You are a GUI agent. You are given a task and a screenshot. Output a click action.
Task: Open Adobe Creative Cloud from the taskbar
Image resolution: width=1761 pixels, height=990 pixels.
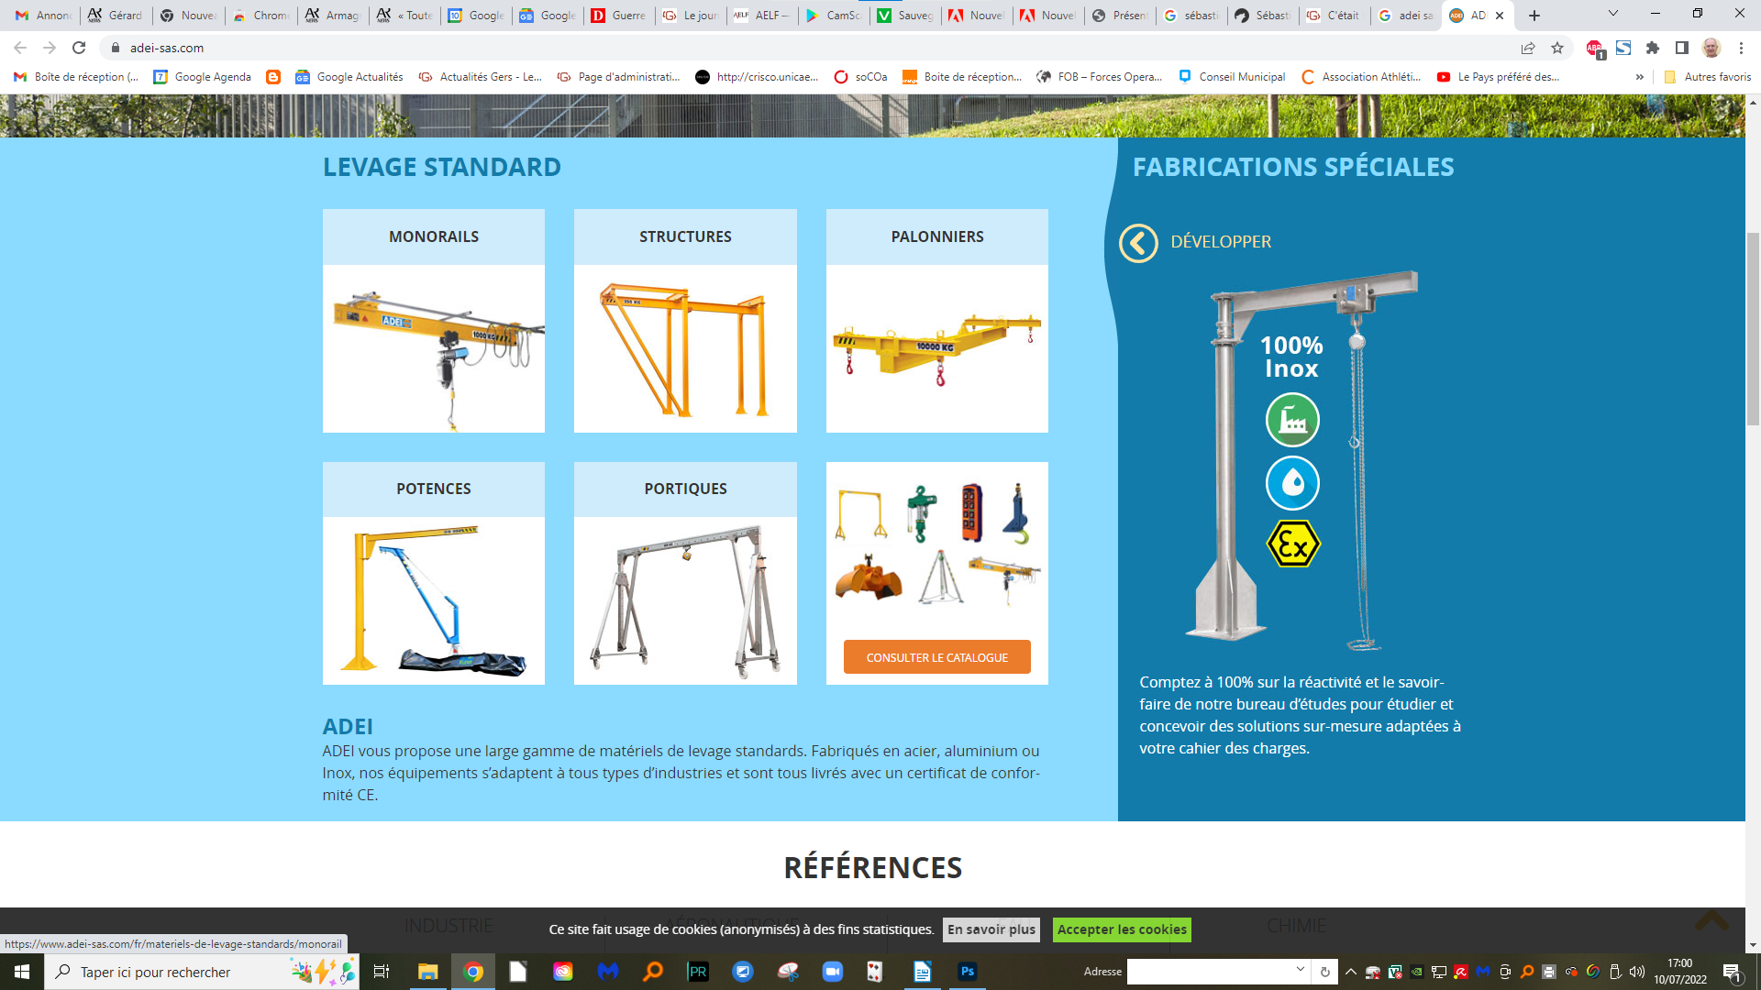(x=563, y=972)
